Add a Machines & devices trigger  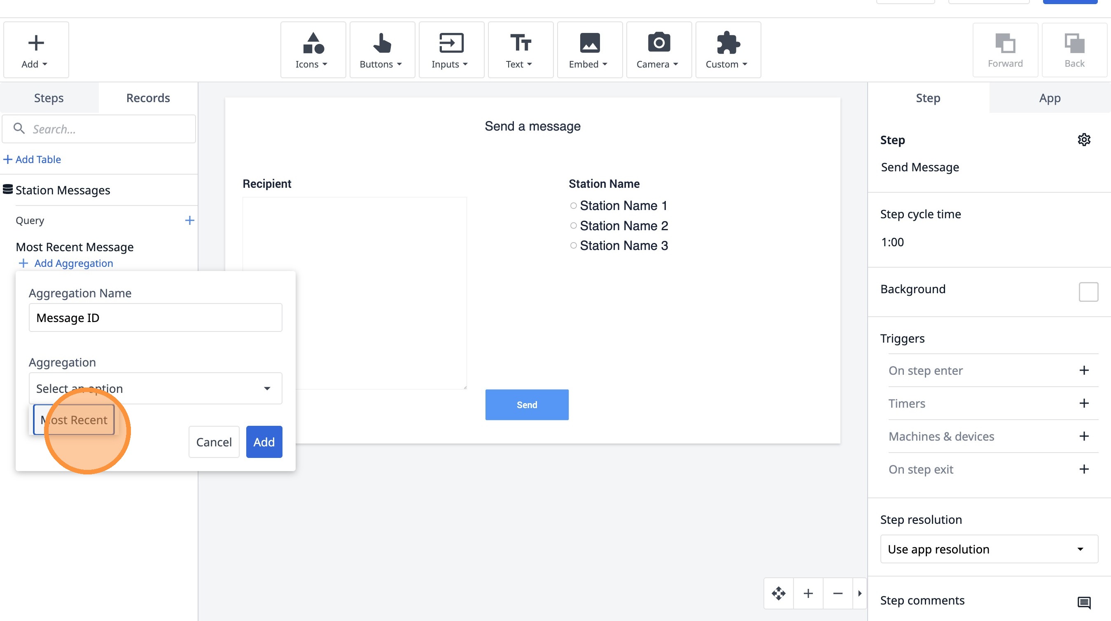coord(1084,437)
